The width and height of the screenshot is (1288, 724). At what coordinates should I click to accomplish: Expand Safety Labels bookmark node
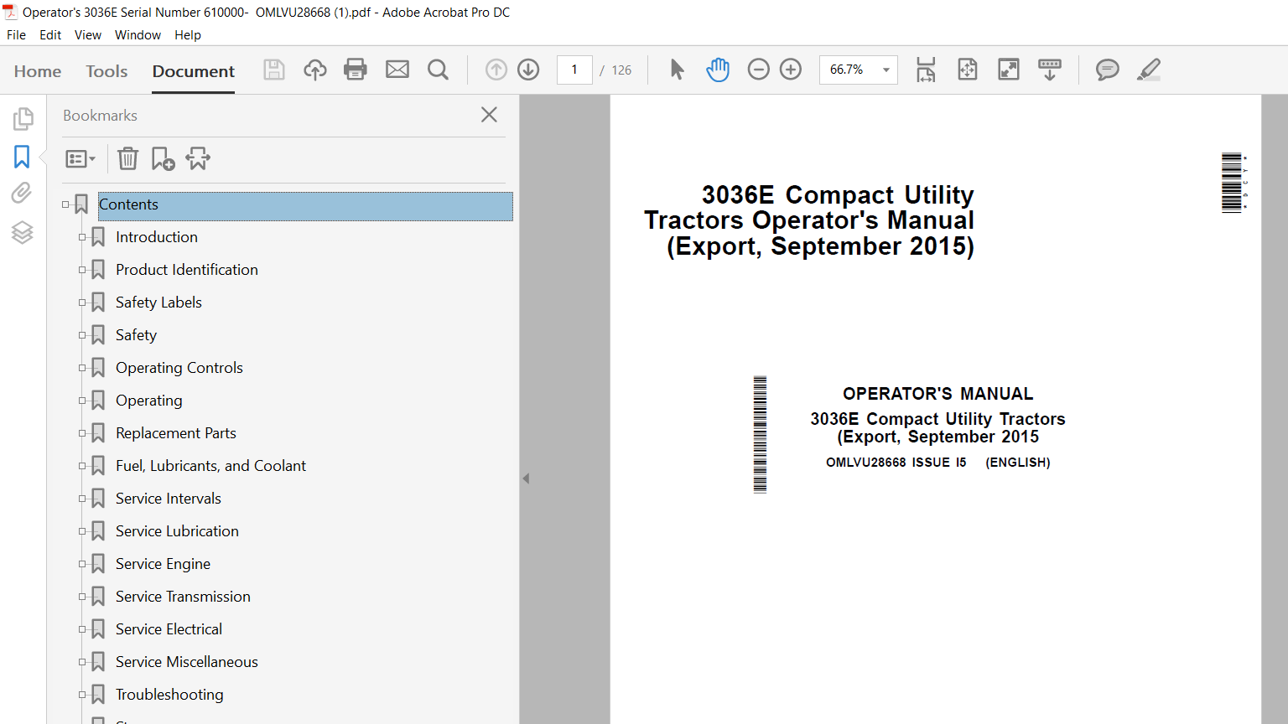click(82, 303)
